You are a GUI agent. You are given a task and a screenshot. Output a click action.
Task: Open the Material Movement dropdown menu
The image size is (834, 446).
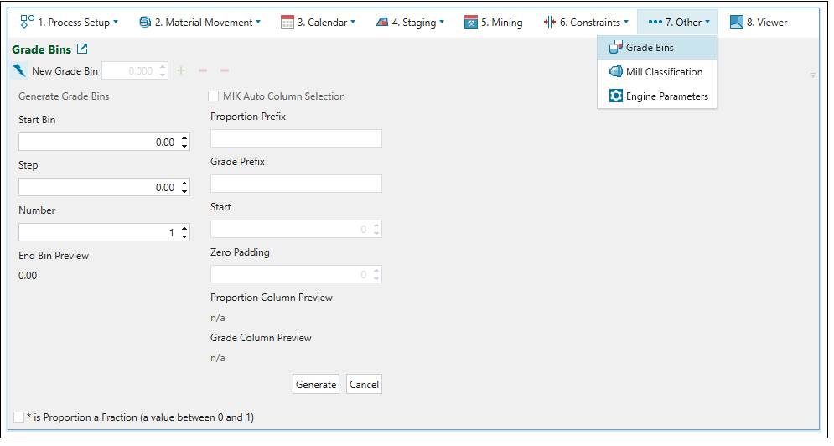click(258, 23)
